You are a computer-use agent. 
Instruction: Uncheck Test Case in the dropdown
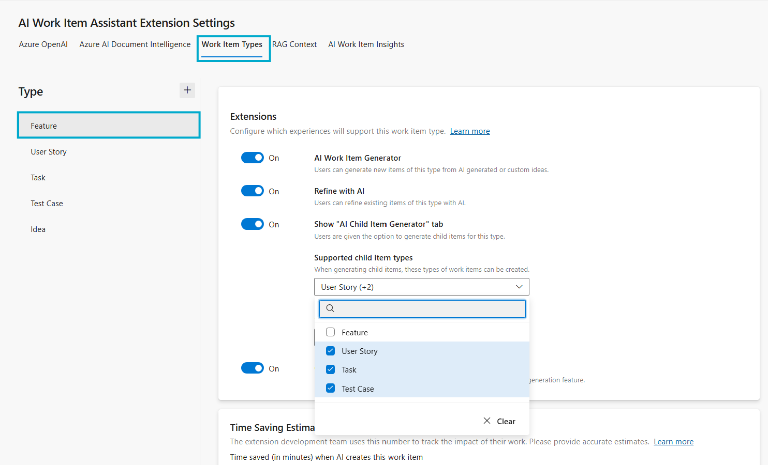(x=330, y=388)
